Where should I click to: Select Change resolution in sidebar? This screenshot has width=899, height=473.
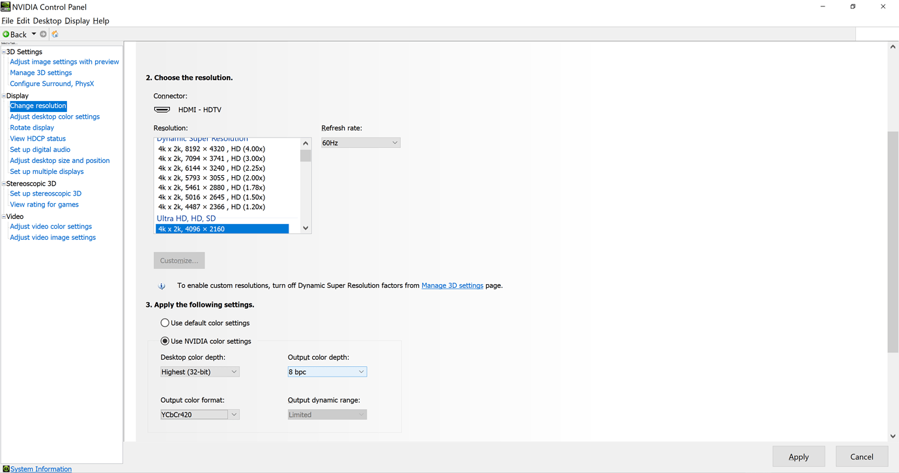pyautogui.click(x=38, y=106)
